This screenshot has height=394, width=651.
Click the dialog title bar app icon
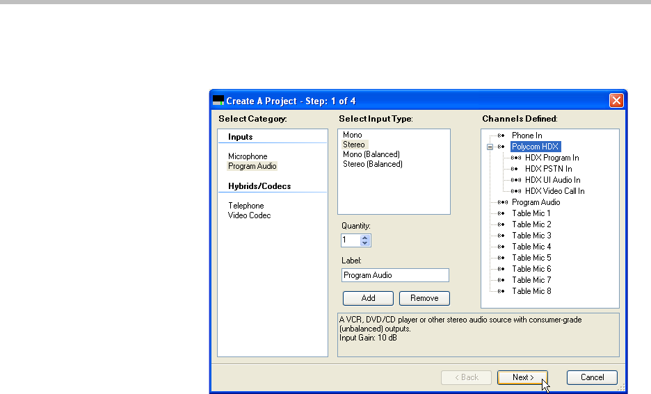pos(218,101)
